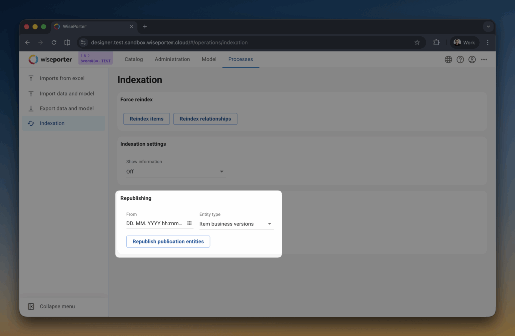Click the wiseporter logo

tap(50, 59)
